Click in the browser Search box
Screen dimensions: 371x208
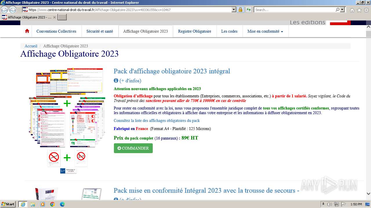pyautogui.click(x=294, y=10)
